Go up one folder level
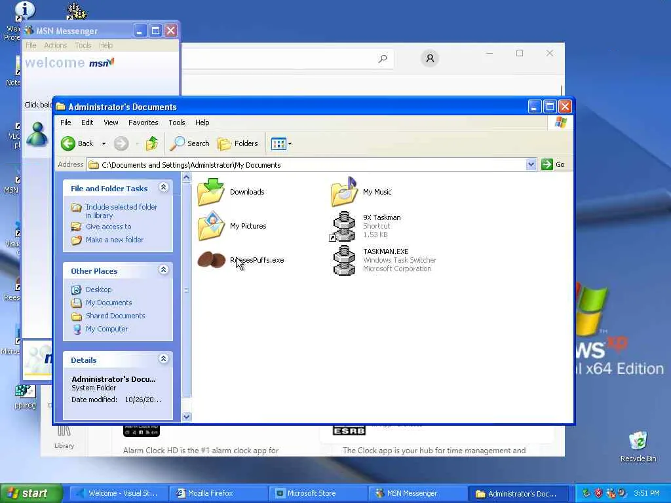Viewport: 671px width, 503px height. pyautogui.click(x=152, y=143)
